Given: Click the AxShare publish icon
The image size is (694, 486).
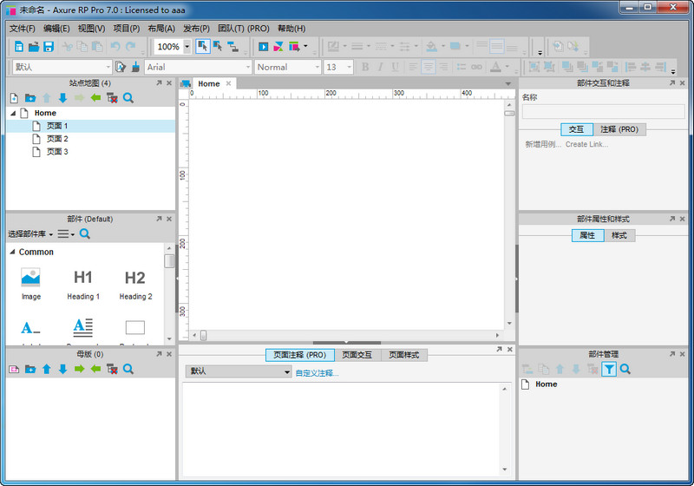Looking at the screenshot, I should (278, 47).
